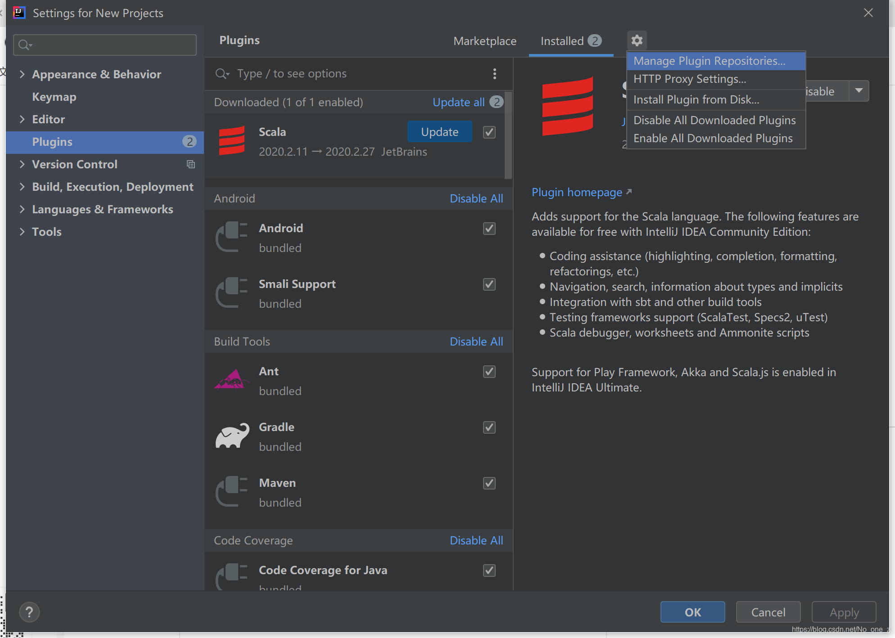895x638 pixels.
Task: Uncheck the Scala plugin checkbox
Action: tap(489, 131)
